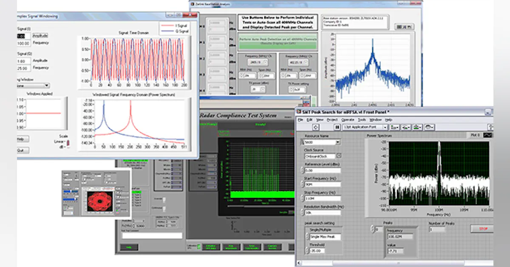
Task: Open the Resize Objects toolbar icon
Action: click(x=417, y=127)
